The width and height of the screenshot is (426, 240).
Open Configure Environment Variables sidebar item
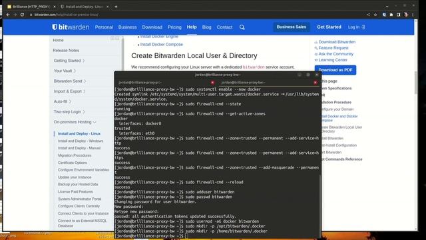[83, 170]
